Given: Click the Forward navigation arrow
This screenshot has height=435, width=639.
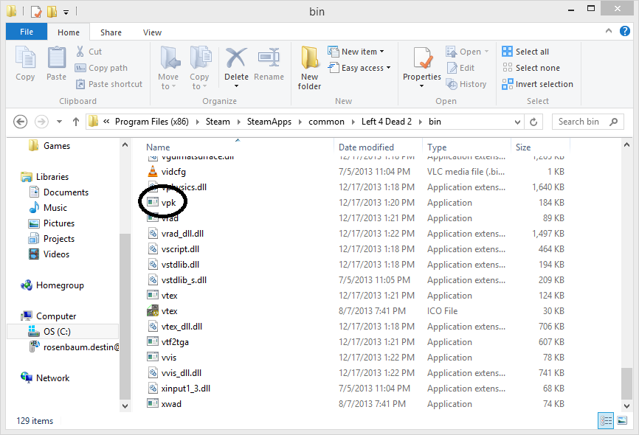Looking at the screenshot, I should 41,122.
